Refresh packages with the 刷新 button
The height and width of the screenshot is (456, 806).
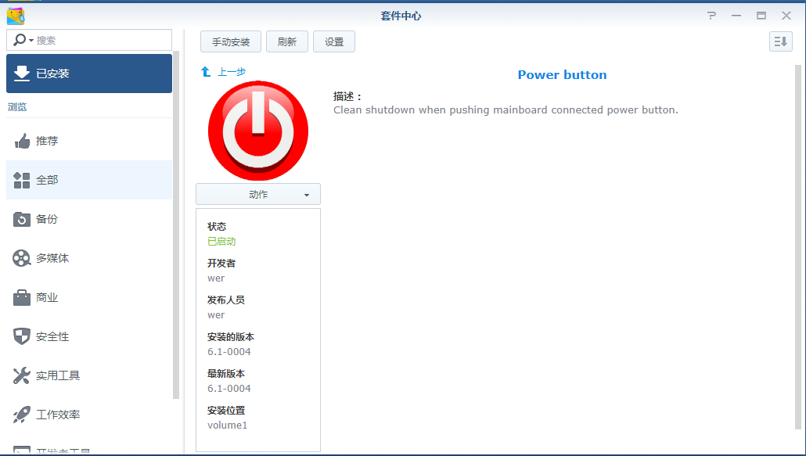(286, 41)
